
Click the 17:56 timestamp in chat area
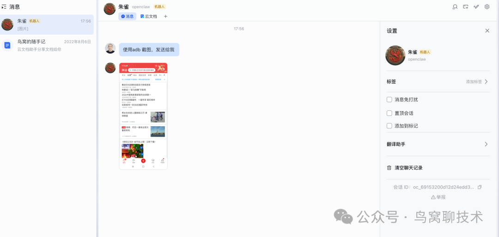coord(239,29)
